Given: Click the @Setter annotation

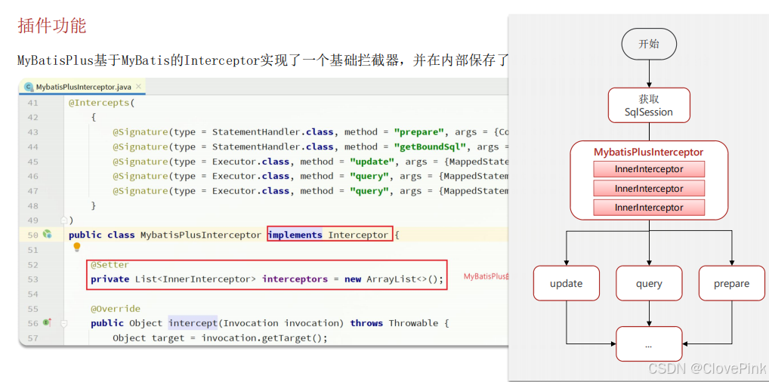Looking at the screenshot, I should click(110, 265).
